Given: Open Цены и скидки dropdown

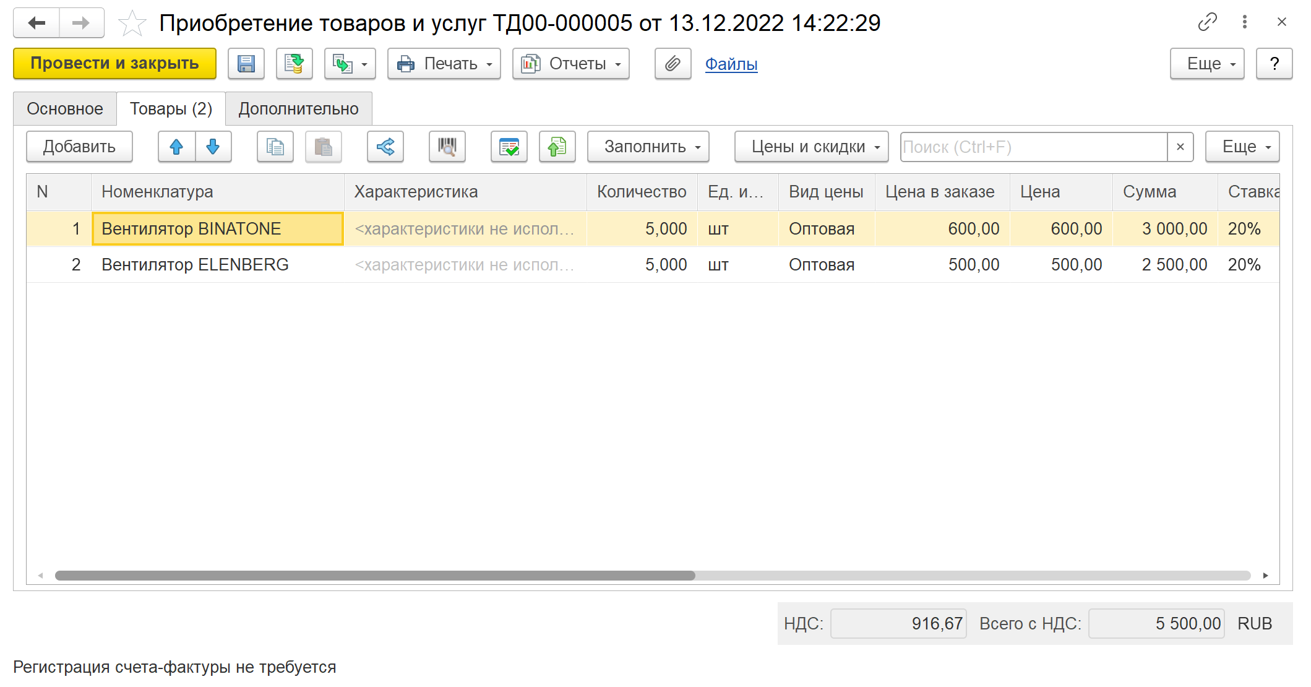Looking at the screenshot, I should click(x=810, y=147).
